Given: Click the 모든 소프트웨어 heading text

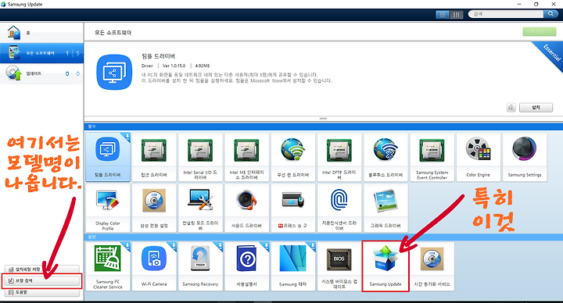Looking at the screenshot, I should (113, 32).
